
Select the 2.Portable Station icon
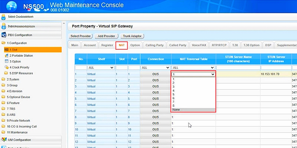[7, 56]
